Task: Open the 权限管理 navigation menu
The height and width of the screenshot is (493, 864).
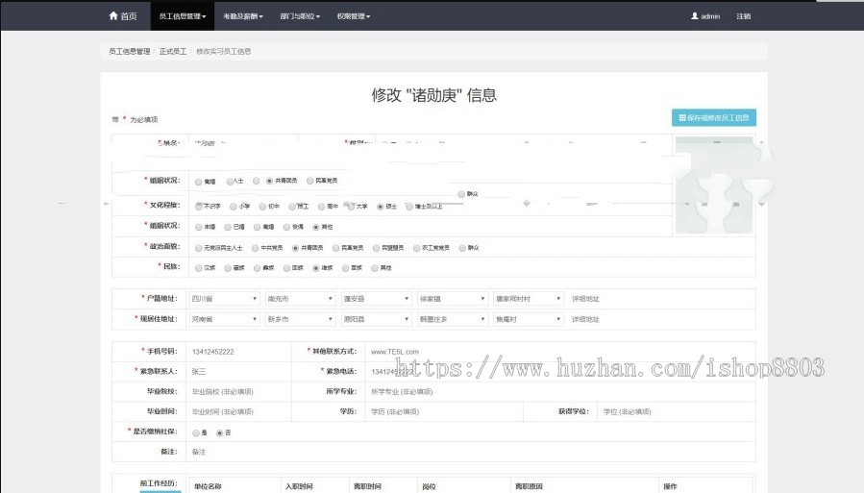Action: [x=354, y=16]
